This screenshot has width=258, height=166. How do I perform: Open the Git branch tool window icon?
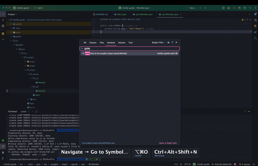tap(3, 158)
